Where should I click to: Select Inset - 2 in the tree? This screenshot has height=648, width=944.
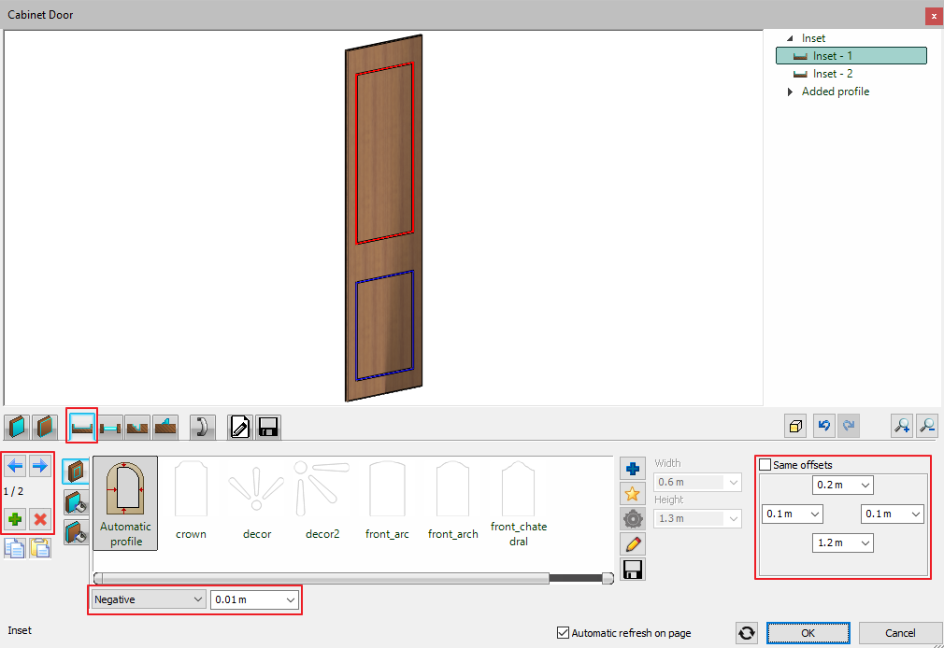click(832, 74)
